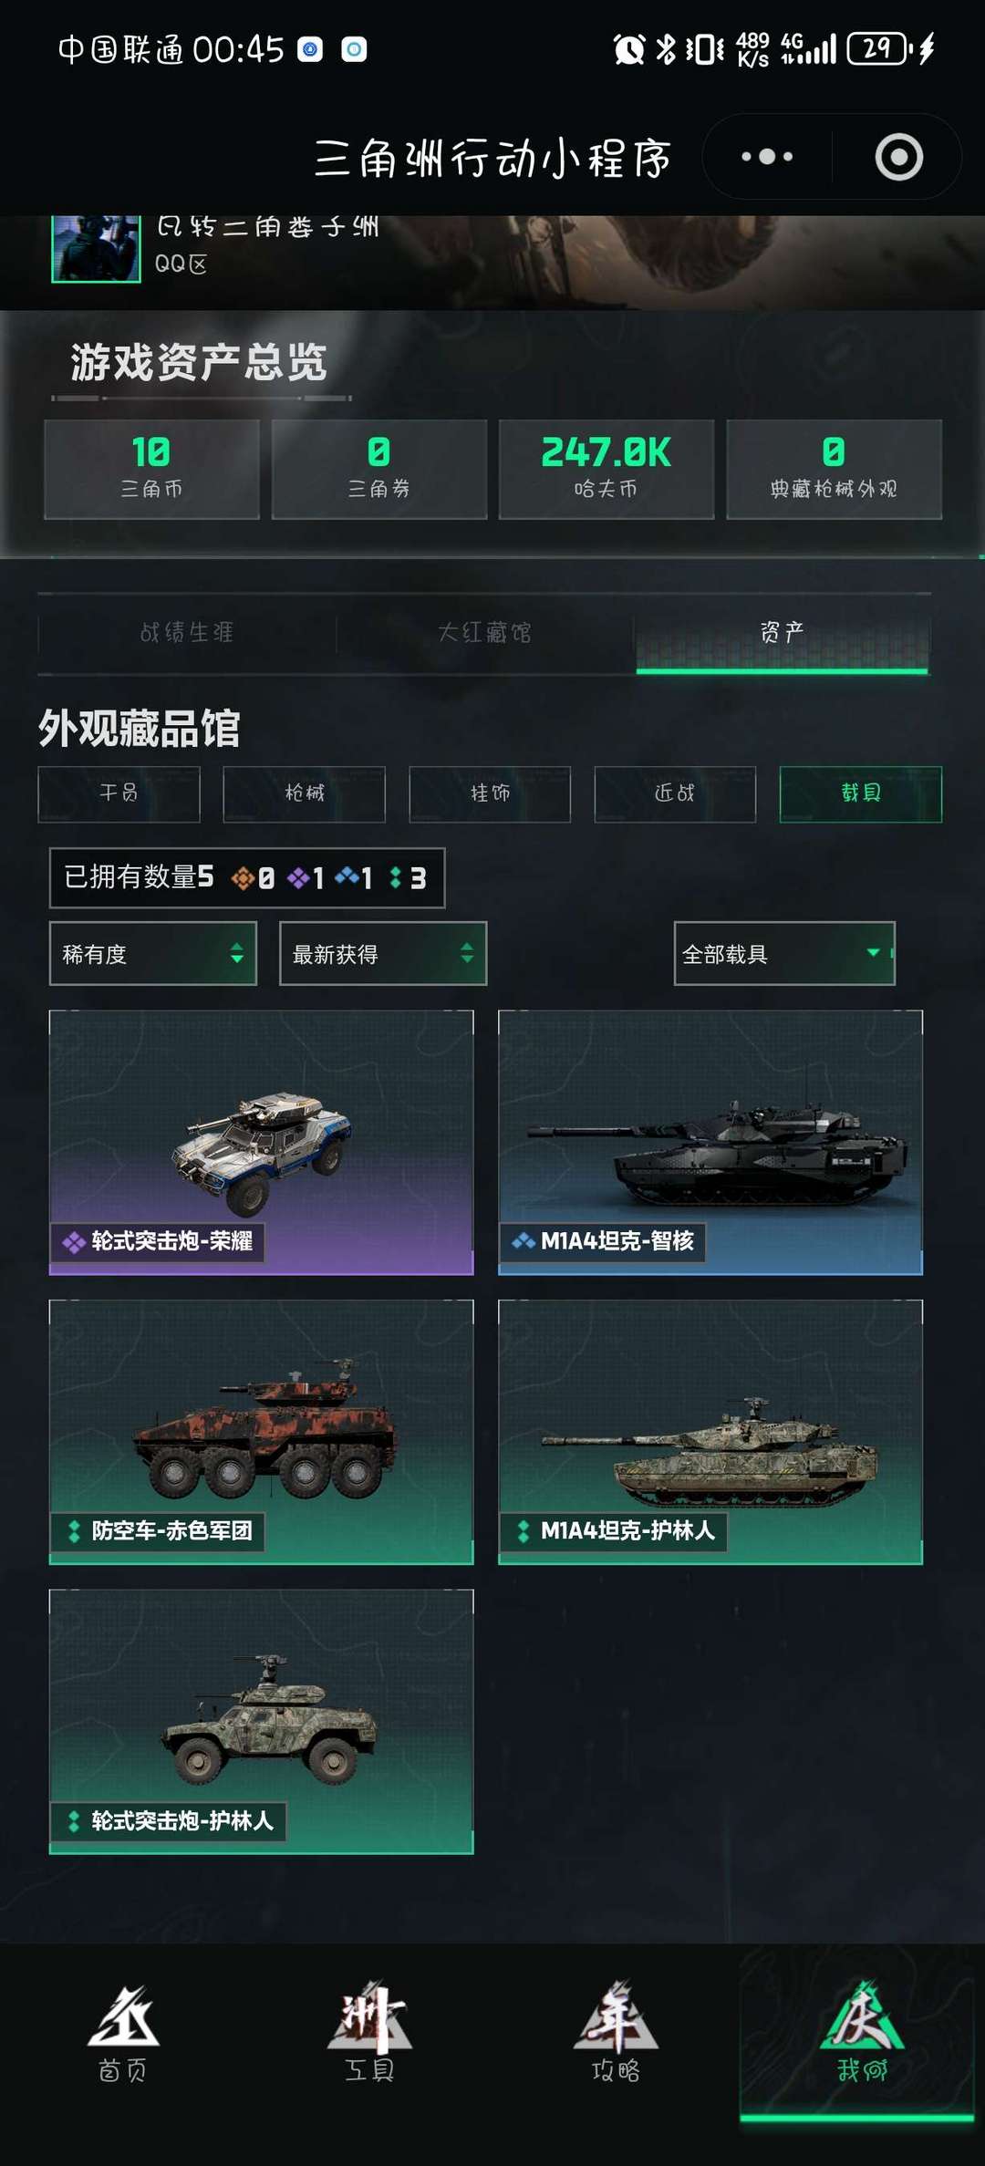Open the 轮式突击炮-荣耀 vehicle skin card

[x=261, y=1142]
